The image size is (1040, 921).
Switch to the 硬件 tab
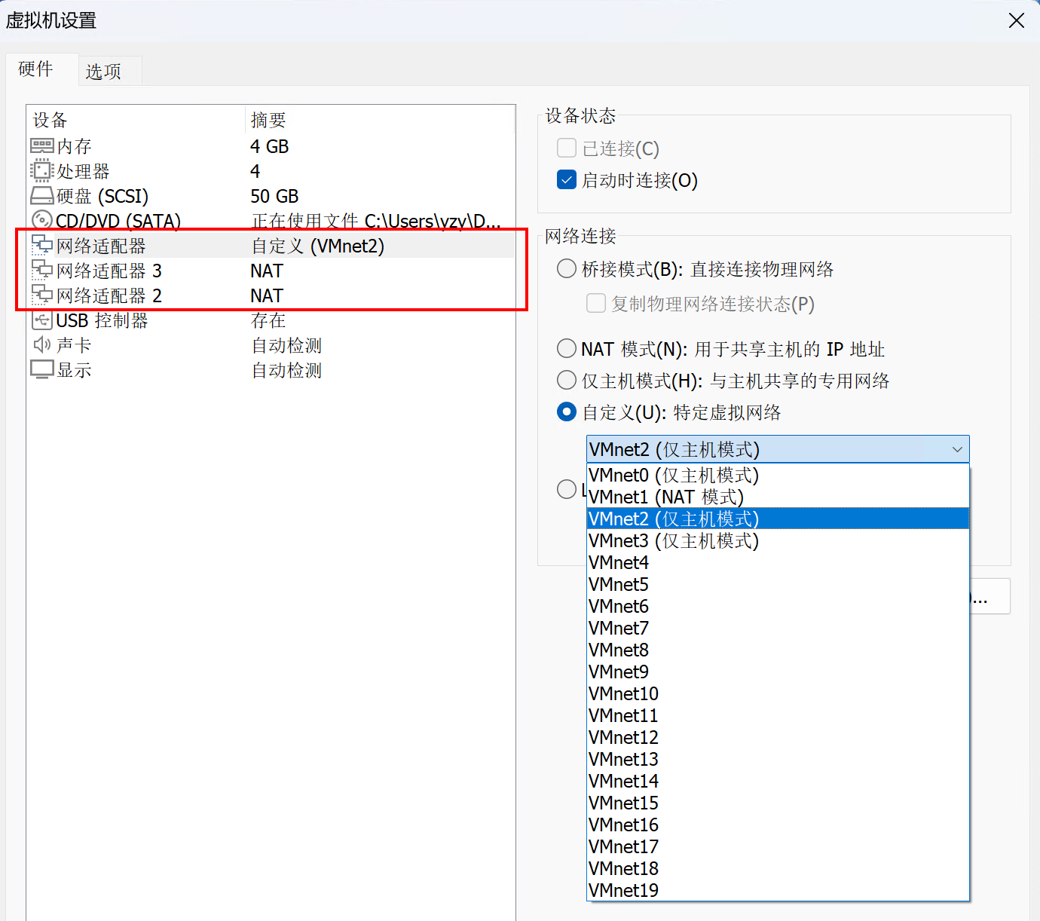[41, 69]
